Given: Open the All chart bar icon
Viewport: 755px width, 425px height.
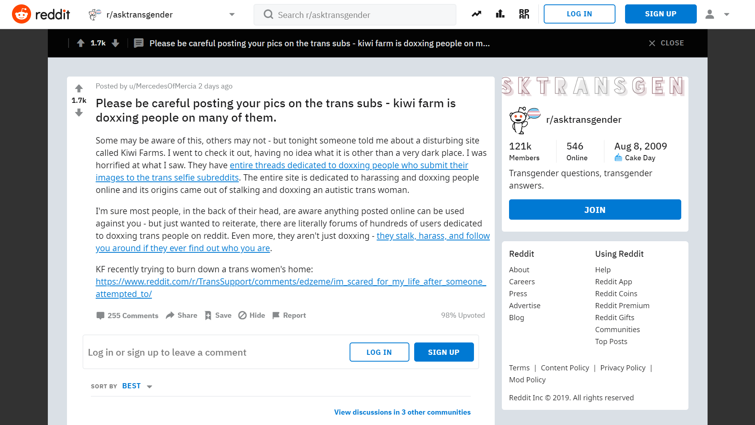Looking at the screenshot, I should 500,14.
